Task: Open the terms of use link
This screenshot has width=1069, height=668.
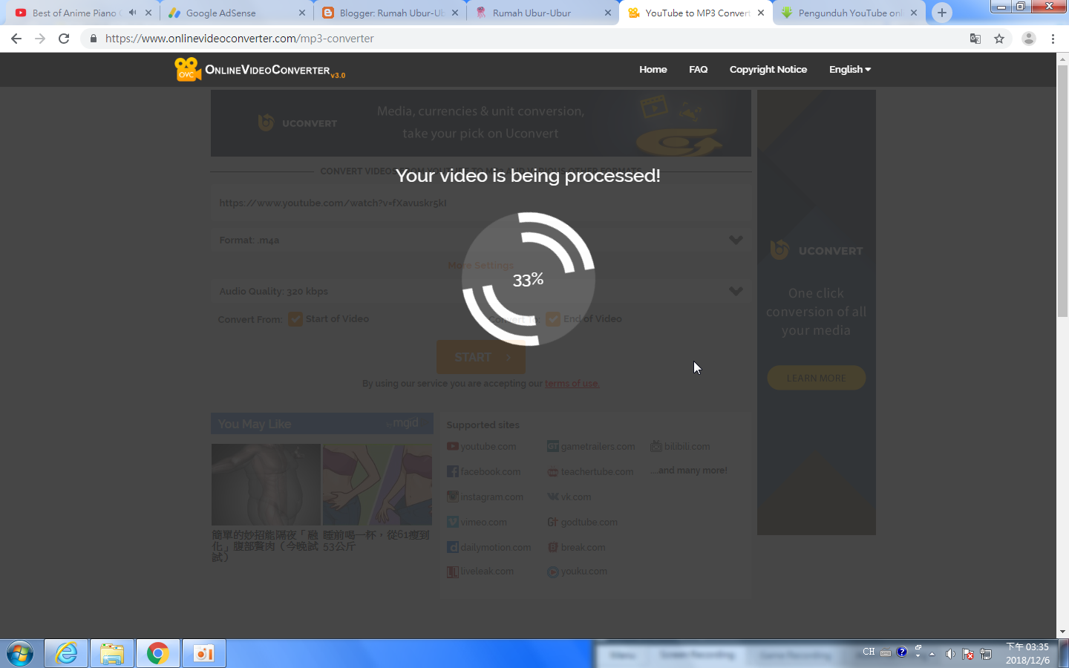Action: coord(572,383)
